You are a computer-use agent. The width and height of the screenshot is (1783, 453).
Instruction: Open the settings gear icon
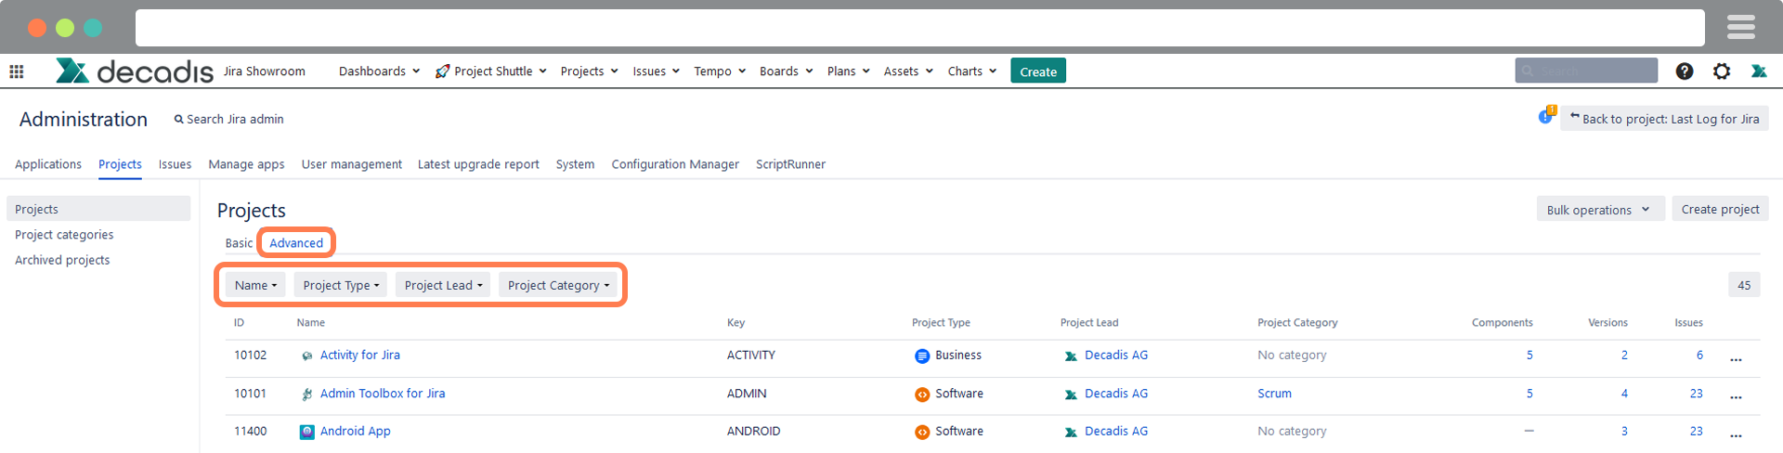pos(1721,71)
